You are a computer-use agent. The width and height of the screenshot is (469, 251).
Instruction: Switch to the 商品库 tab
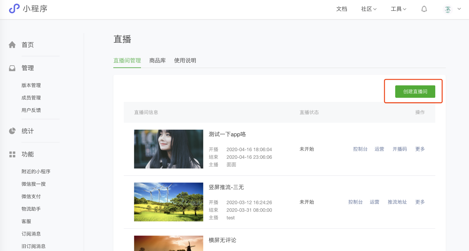[x=157, y=61]
